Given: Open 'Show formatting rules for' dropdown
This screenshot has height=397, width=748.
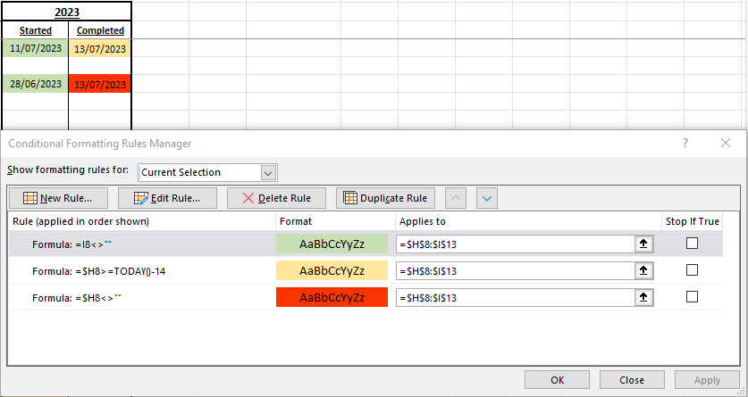Looking at the screenshot, I should 269,172.
